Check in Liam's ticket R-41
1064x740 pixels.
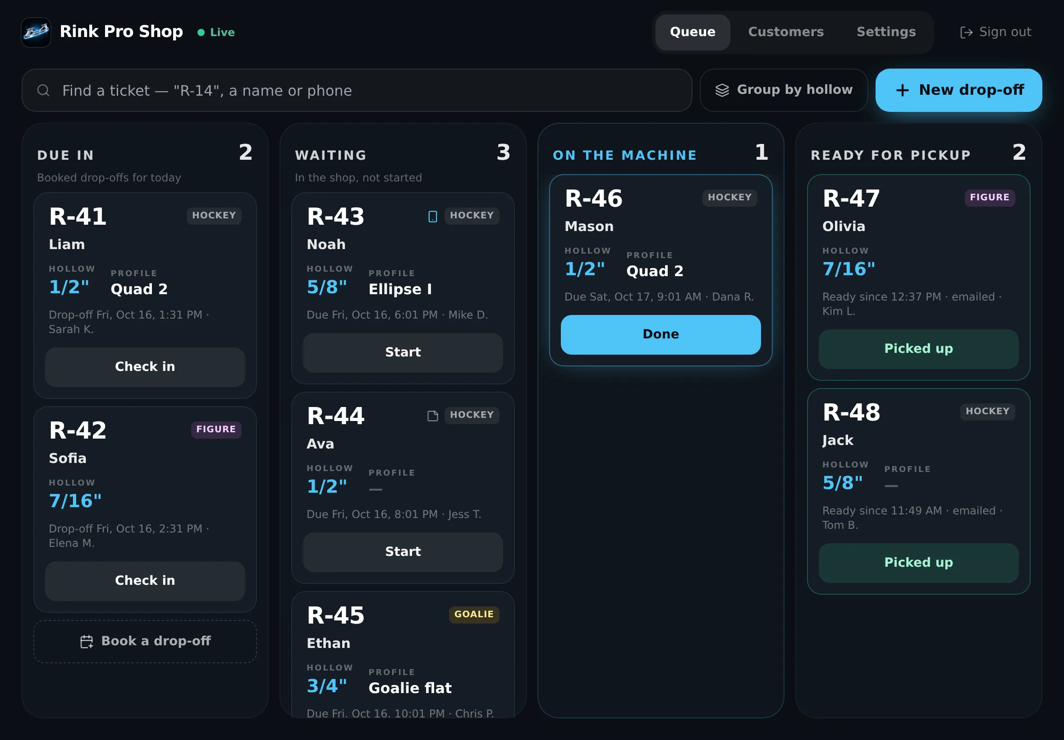145,367
